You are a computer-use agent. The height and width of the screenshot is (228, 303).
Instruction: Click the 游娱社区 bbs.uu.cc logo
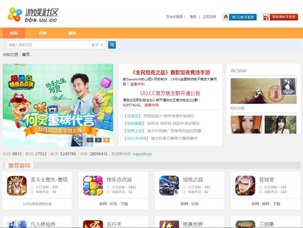click(x=33, y=15)
